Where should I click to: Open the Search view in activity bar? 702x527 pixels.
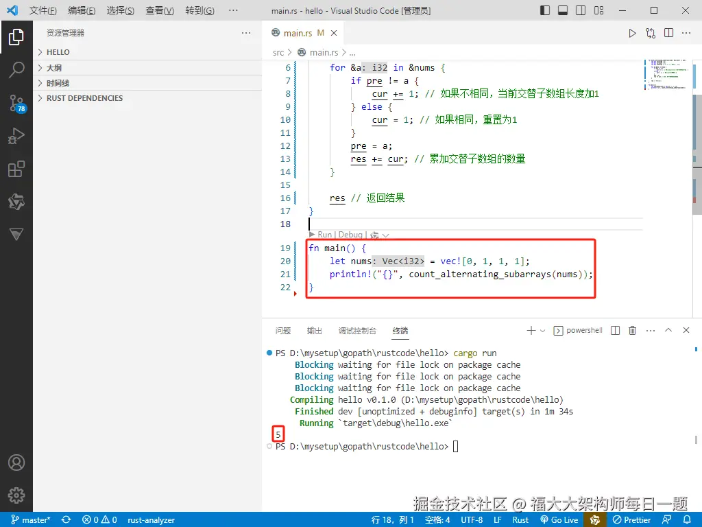click(x=16, y=70)
